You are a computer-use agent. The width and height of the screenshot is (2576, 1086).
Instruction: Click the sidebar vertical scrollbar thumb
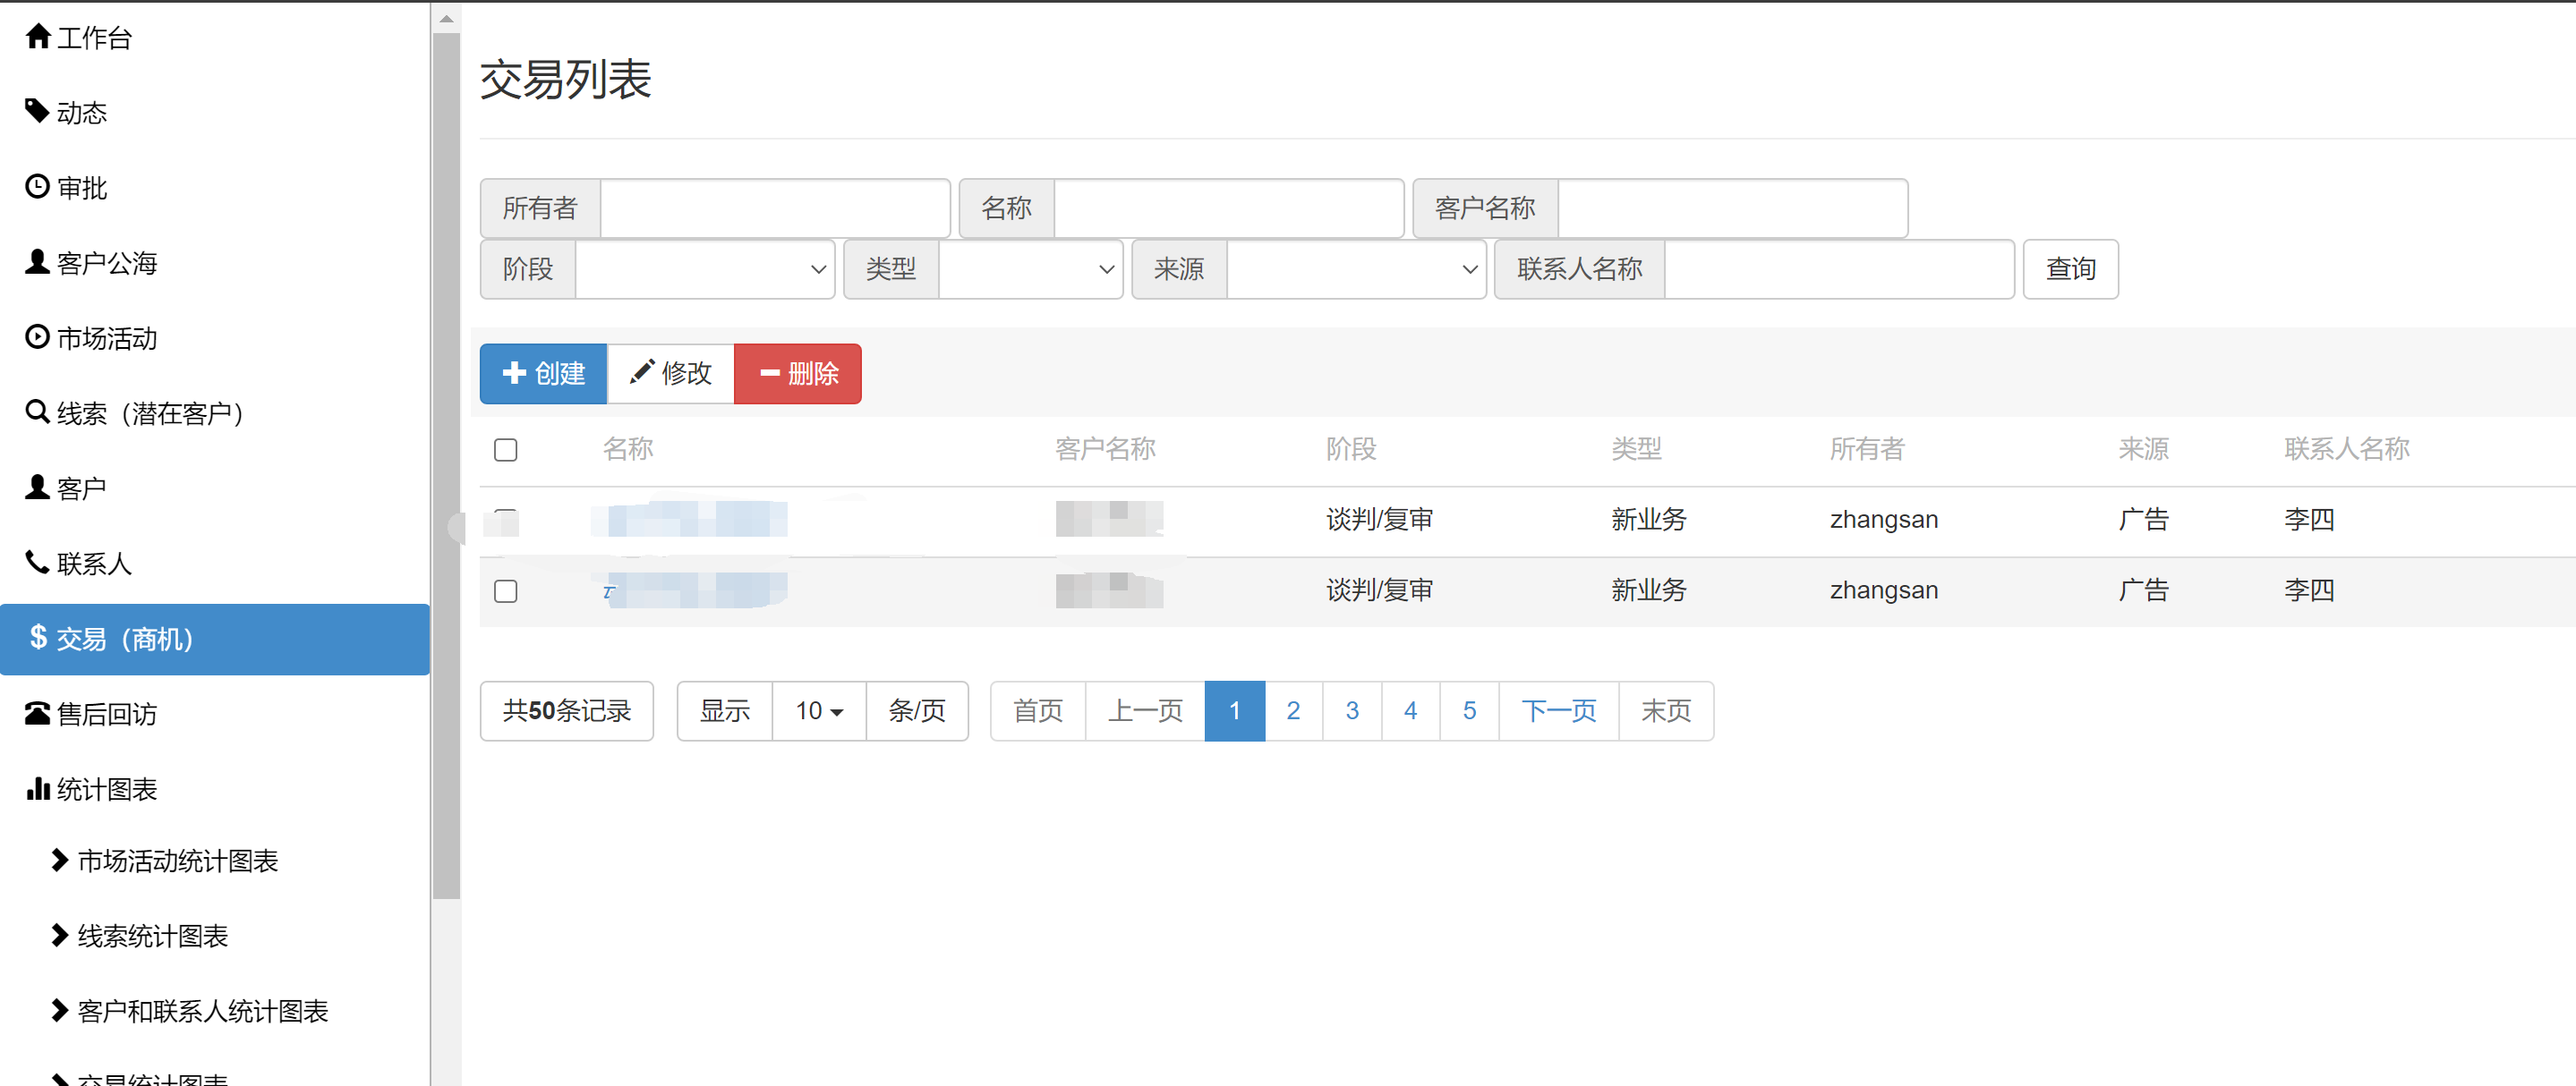pyautogui.click(x=446, y=465)
